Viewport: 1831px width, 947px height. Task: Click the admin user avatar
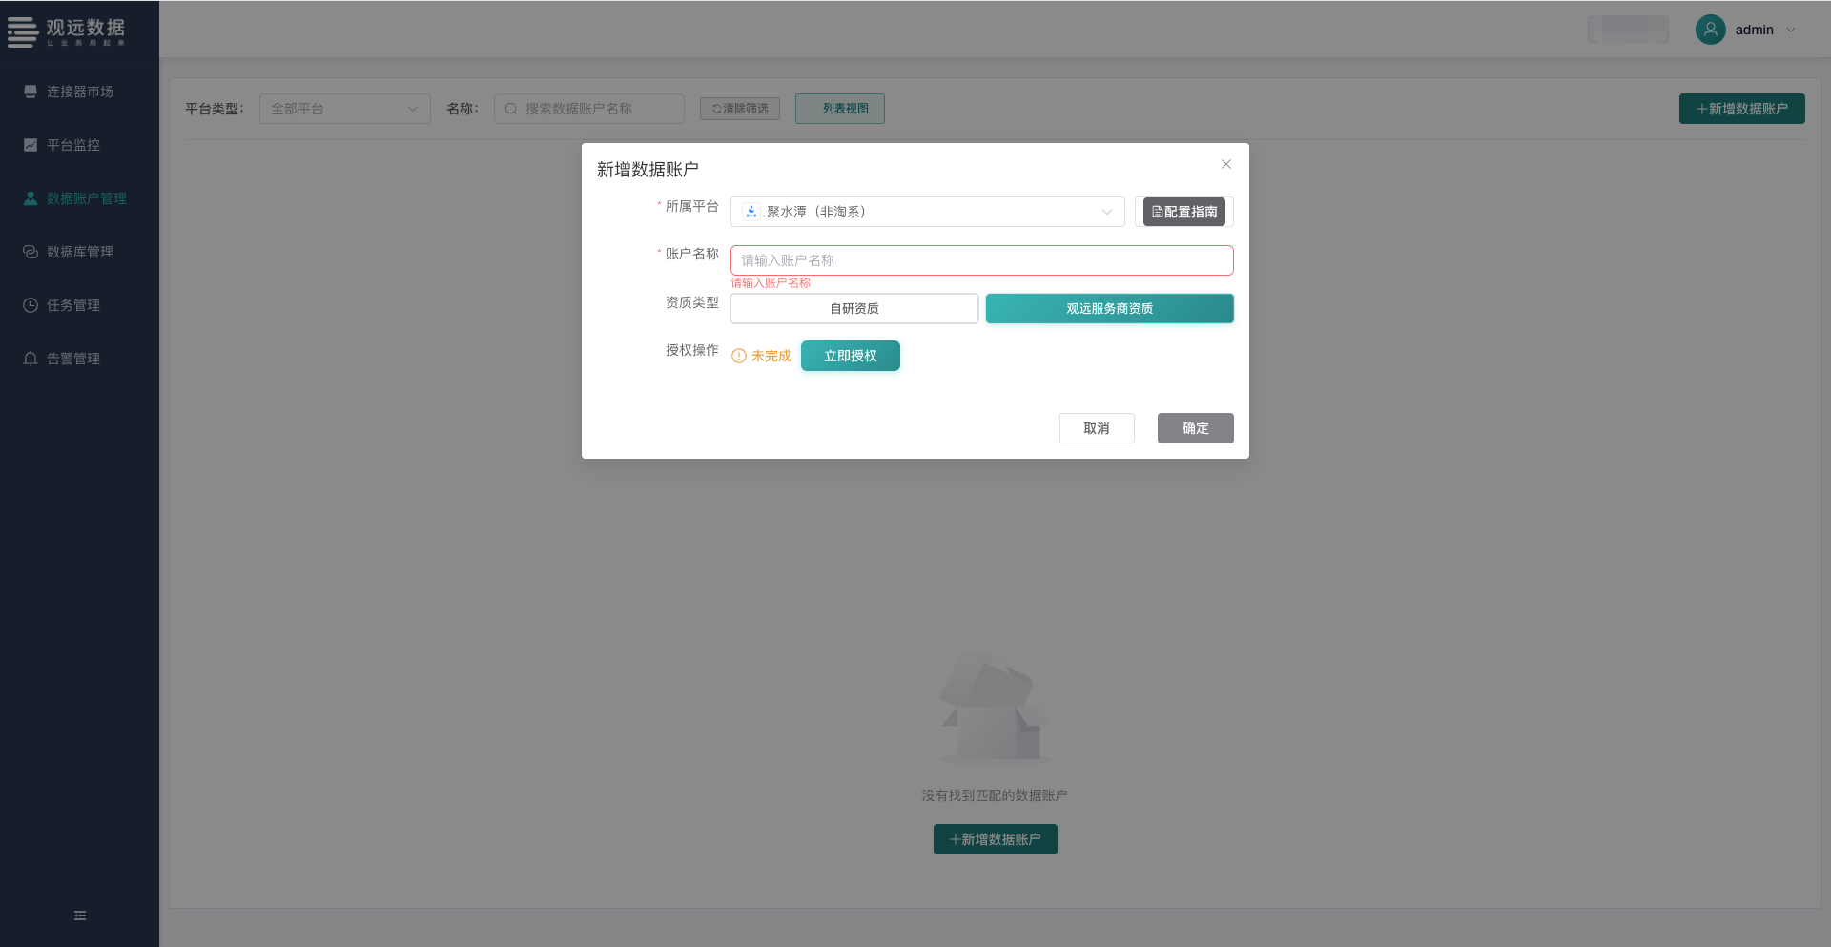pyautogui.click(x=1710, y=30)
